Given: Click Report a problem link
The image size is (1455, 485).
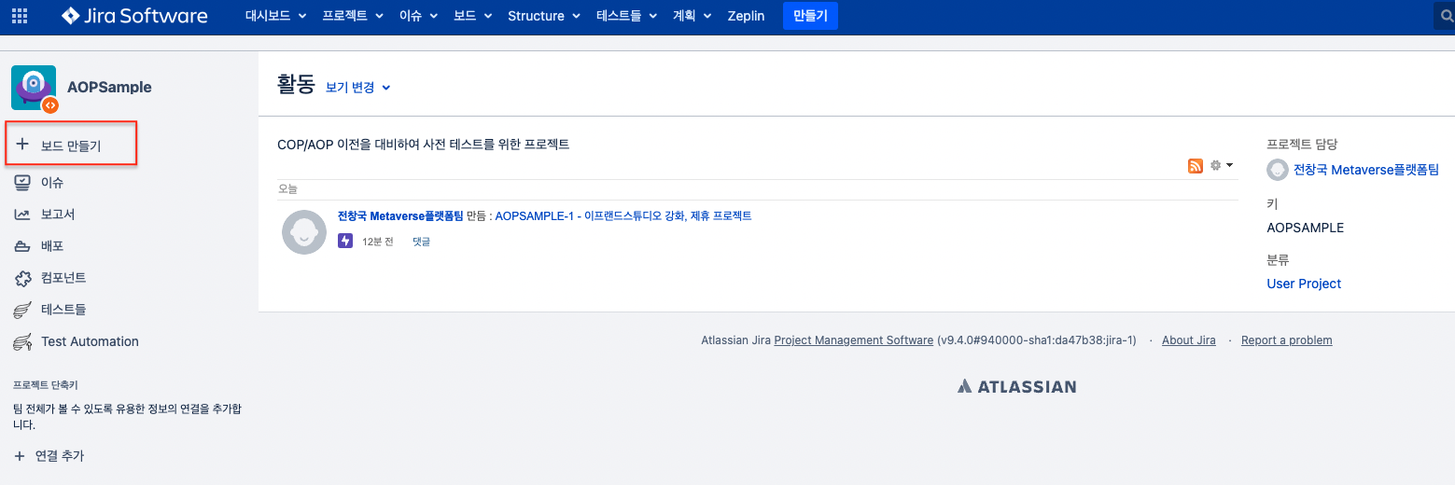Looking at the screenshot, I should 1287,340.
